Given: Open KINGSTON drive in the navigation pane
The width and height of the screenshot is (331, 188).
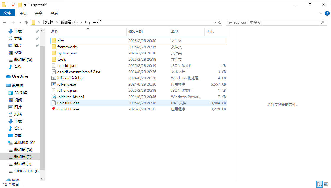Looking at the screenshot, I should coord(27,171).
